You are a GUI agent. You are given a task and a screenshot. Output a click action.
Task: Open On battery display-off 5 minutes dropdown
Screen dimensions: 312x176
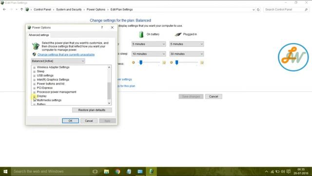click(x=149, y=44)
